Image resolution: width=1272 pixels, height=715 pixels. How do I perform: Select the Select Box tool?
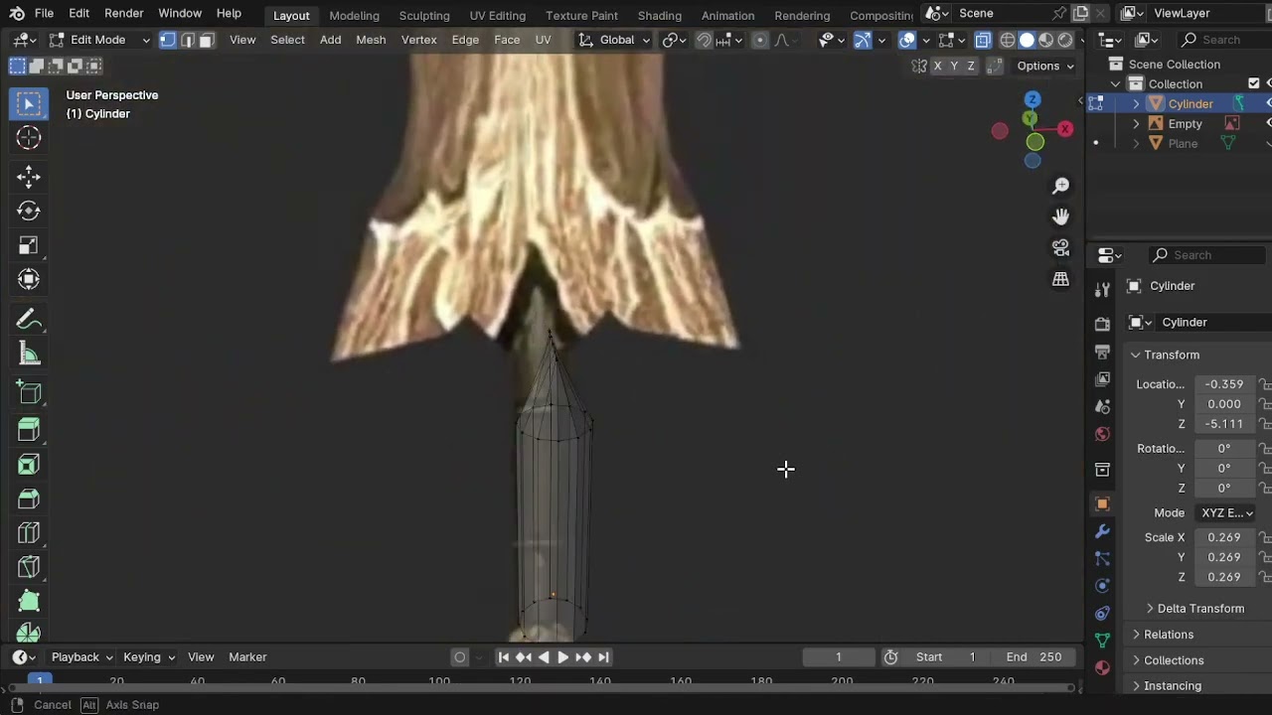click(29, 104)
